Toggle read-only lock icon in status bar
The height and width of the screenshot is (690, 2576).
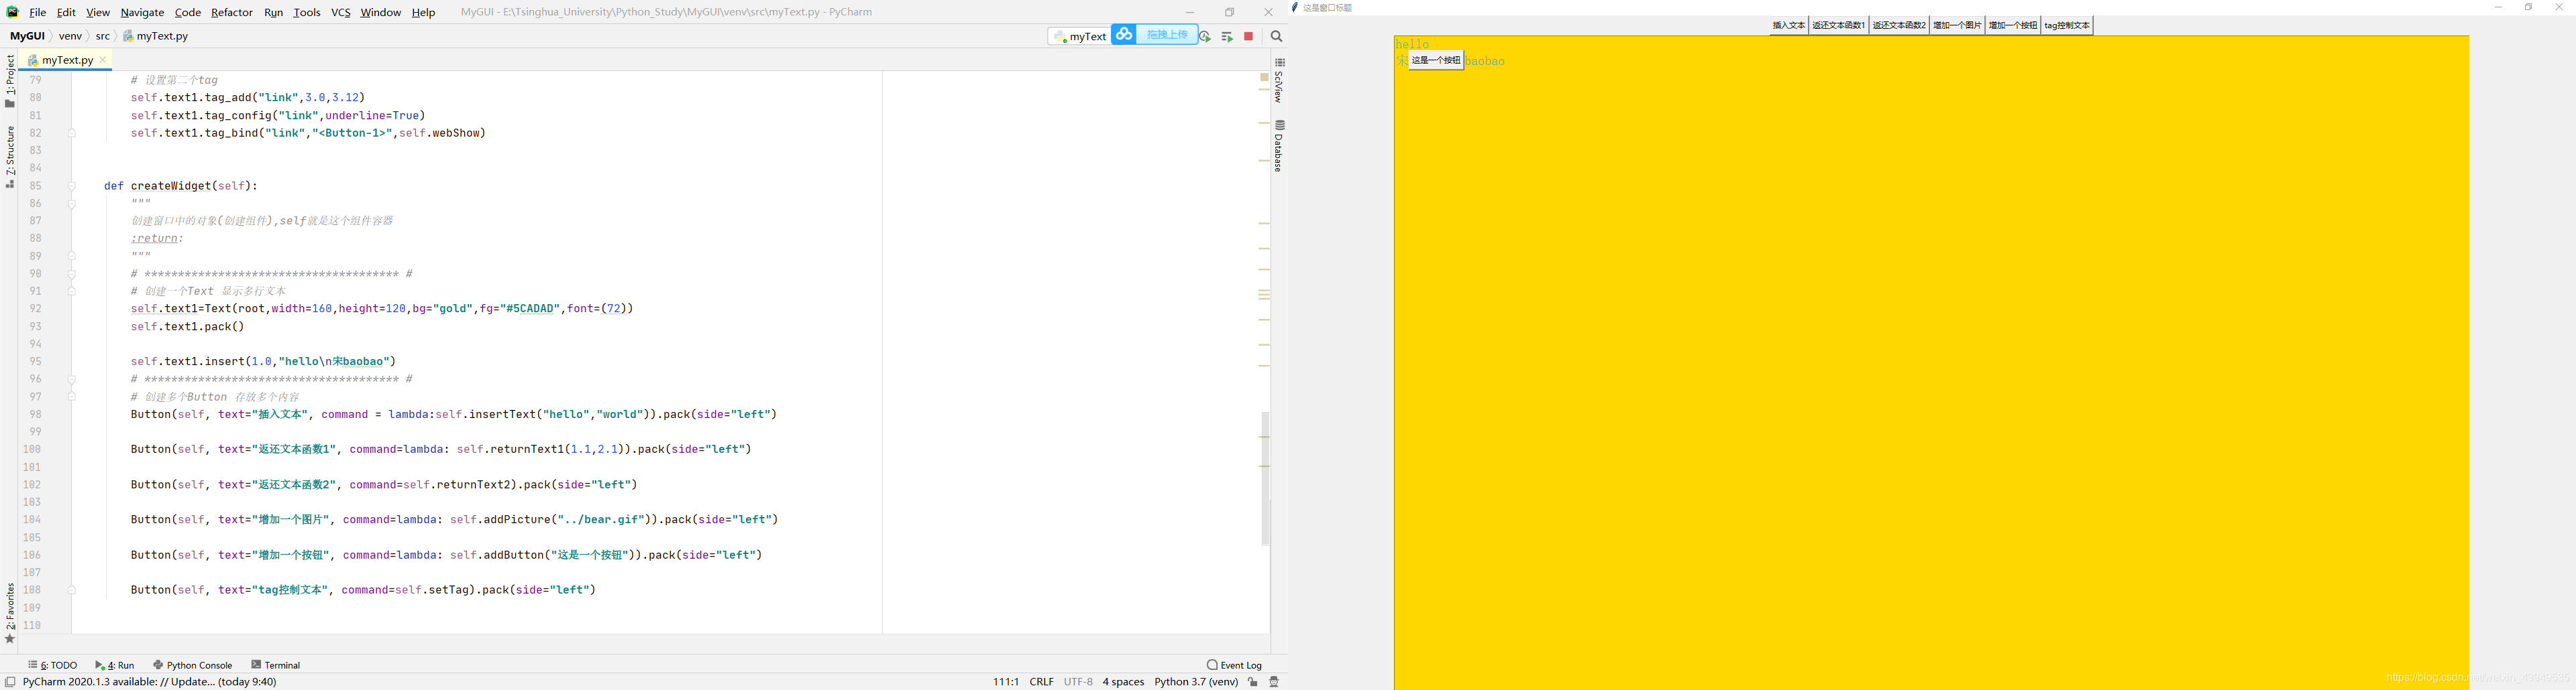(x=1253, y=682)
